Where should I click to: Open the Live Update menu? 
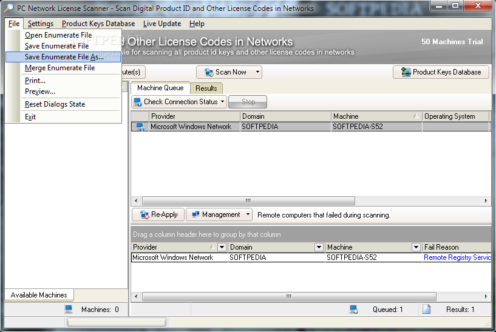[x=162, y=24]
